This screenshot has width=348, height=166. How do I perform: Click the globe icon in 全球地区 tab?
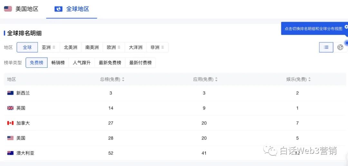pyautogui.click(x=58, y=9)
